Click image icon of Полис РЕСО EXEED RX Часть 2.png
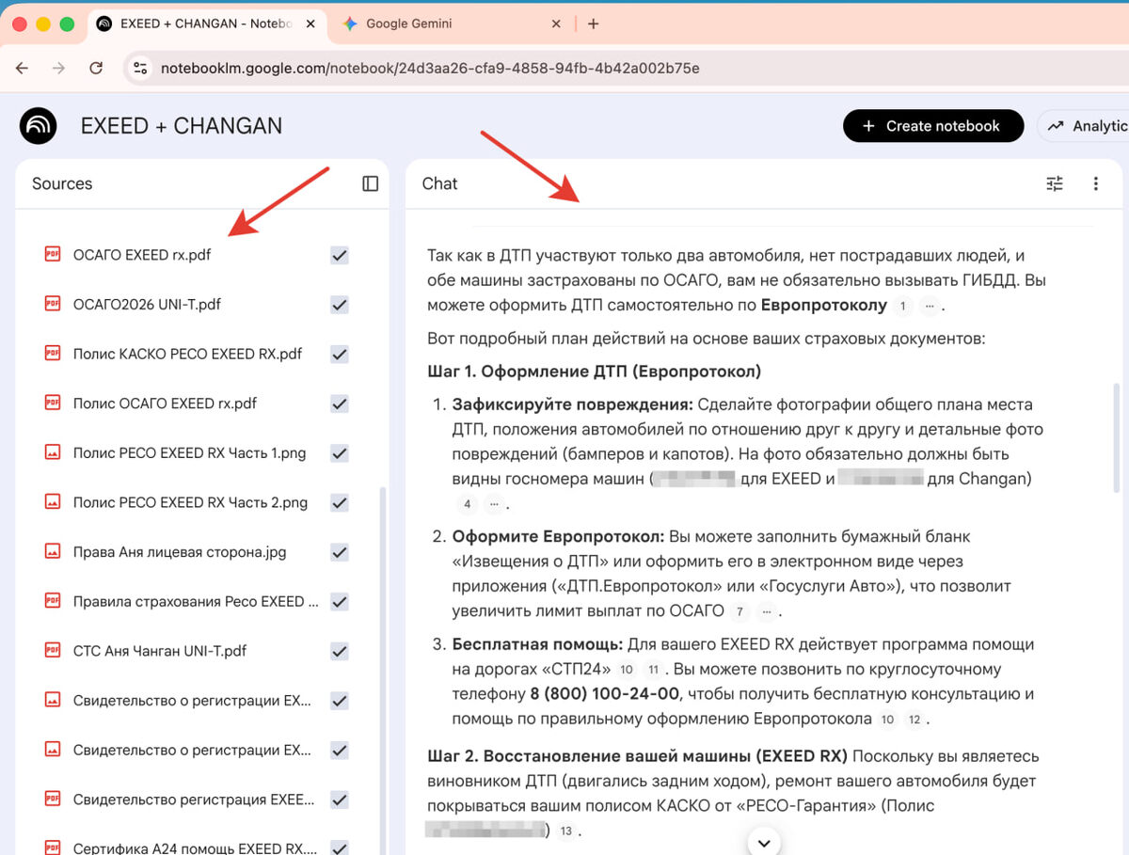Image resolution: width=1129 pixels, height=855 pixels. [x=53, y=502]
